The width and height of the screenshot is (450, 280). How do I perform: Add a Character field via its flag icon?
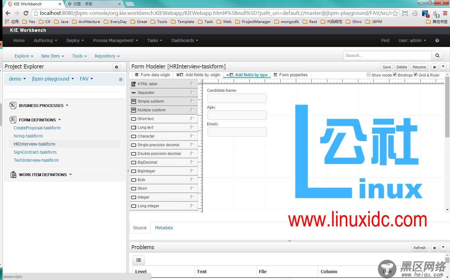(x=192, y=136)
